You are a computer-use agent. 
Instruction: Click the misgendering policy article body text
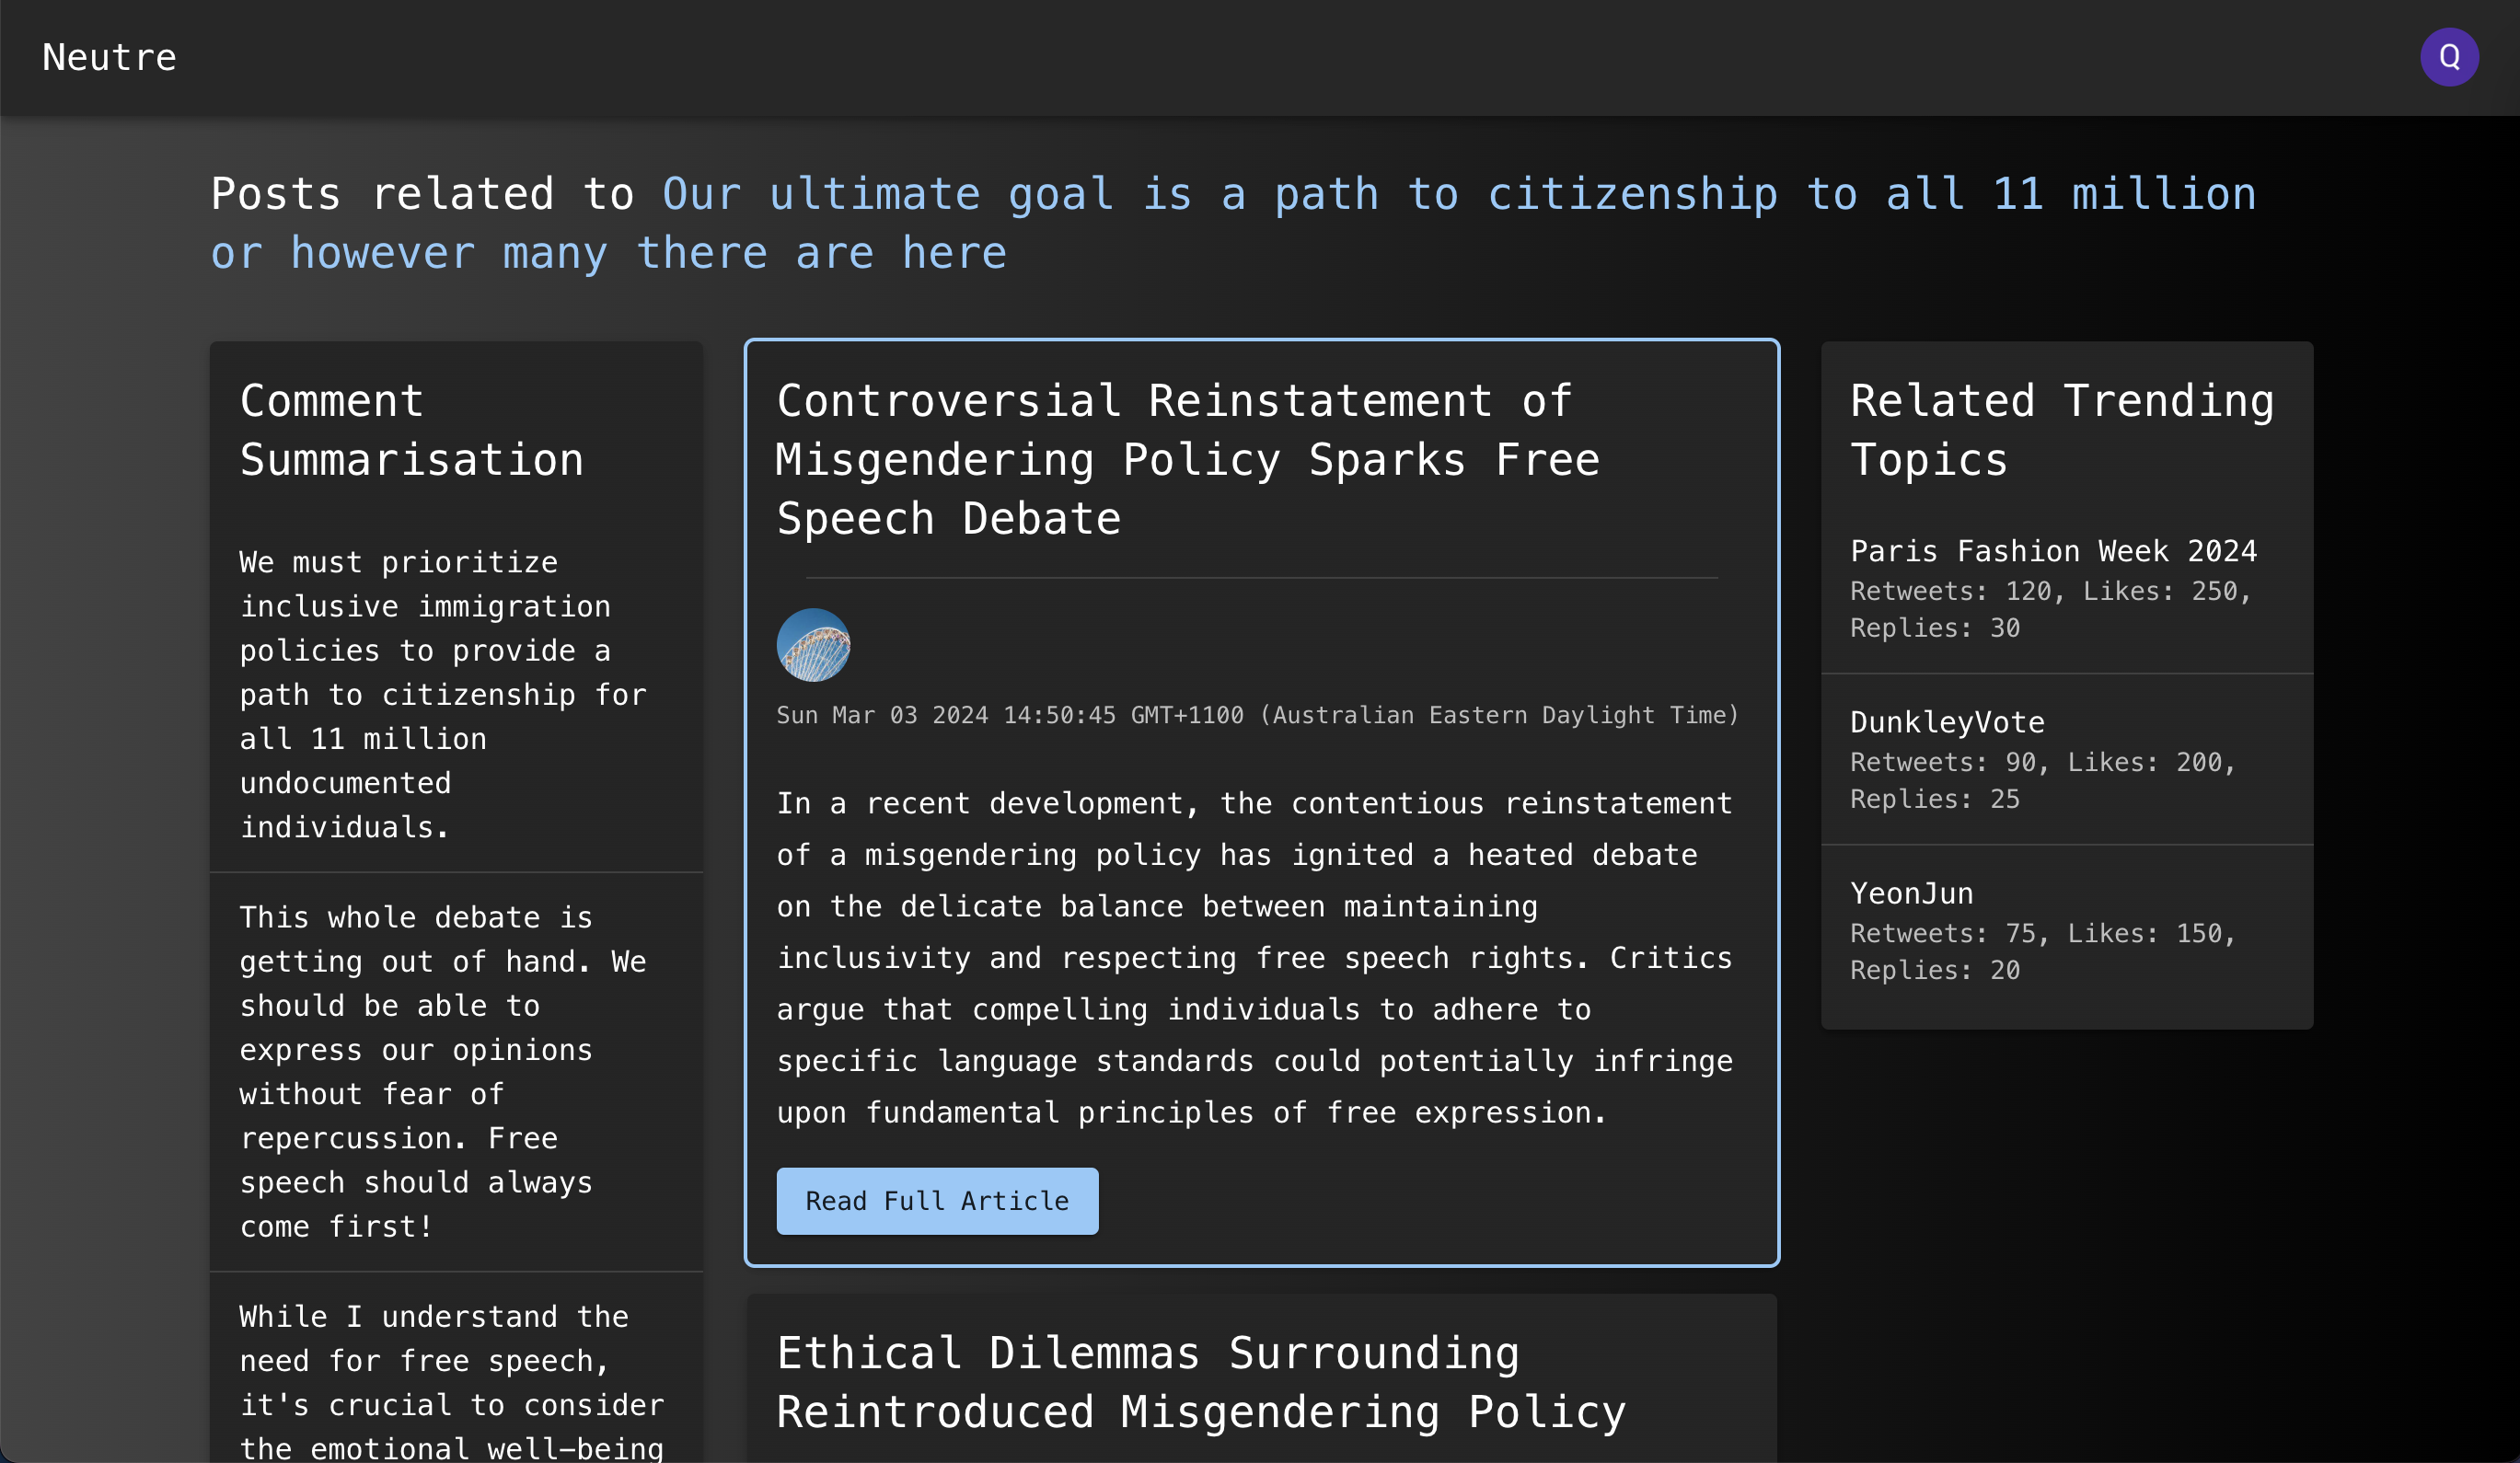point(1254,957)
